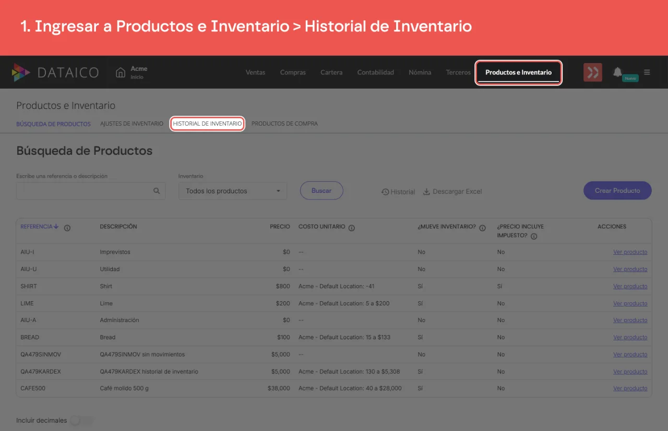Click info icon under ¿Precio Incluye Impuesto?
The image size is (668, 431).
pyautogui.click(x=534, y=236)
